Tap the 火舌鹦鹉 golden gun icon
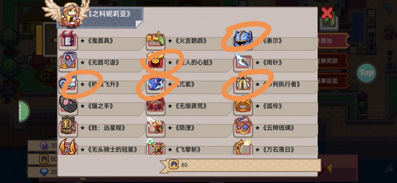The height and width of the screenshot is (183, 397). [x=155, y=40]
